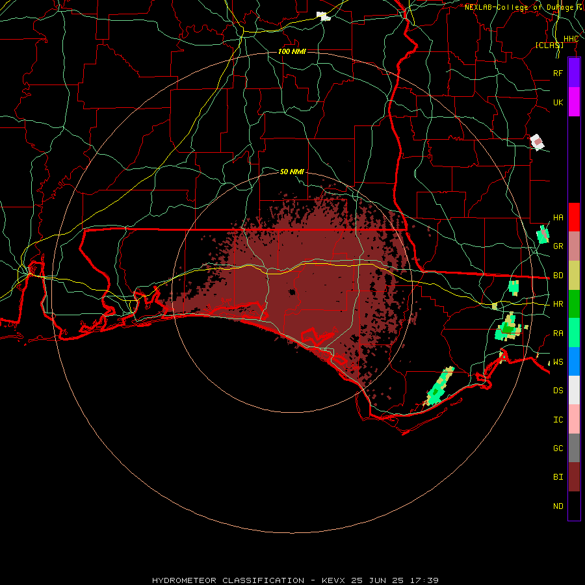585x585 pixels.
Task: Select the BD yellow legend swatch
Action: [574, 276]
